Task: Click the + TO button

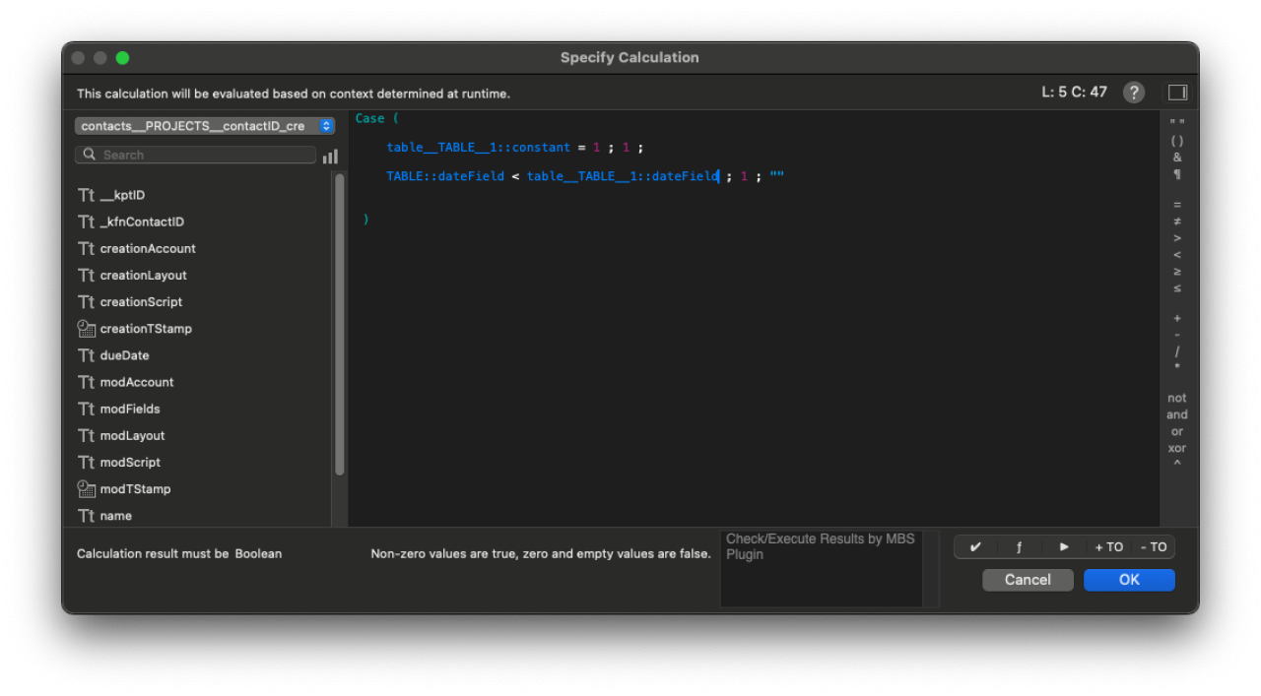Action: [1108, 547]
